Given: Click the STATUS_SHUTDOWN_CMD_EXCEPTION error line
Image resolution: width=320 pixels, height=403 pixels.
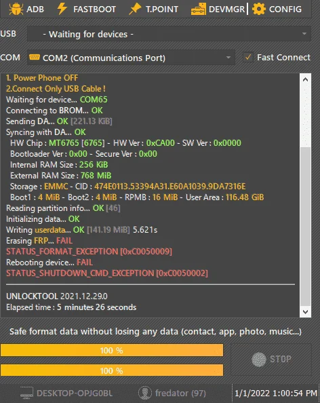Looking at the screenshot, I should pos(107,273).
